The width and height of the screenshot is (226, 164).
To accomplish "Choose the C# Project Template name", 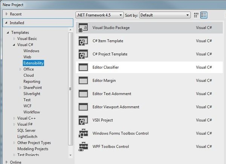I will [x=110, y=54].
